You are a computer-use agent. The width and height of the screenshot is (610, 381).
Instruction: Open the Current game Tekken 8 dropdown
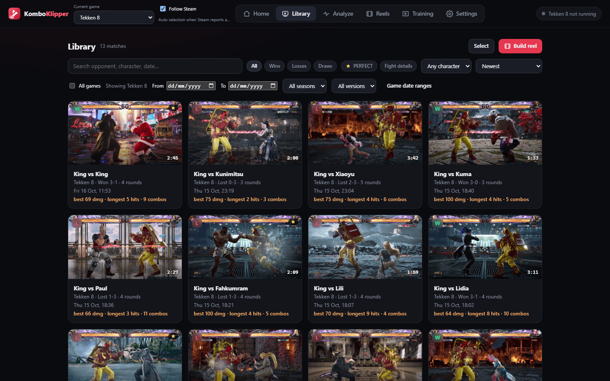pyautogui.click(x=114, y=17)
